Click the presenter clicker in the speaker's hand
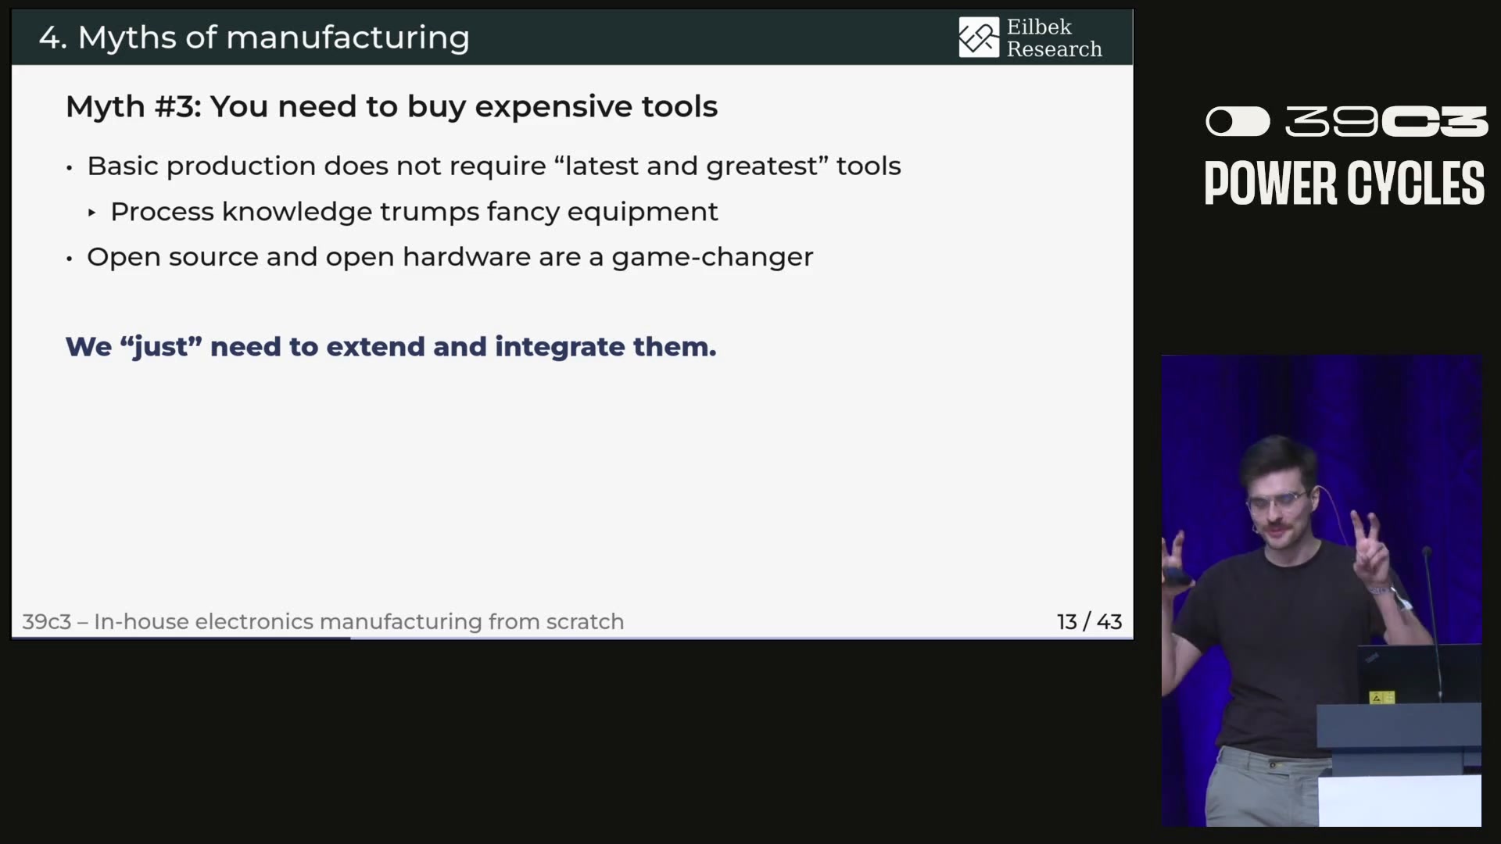Viewport: 1501px width, 844px height. [x=1176, y=578]
